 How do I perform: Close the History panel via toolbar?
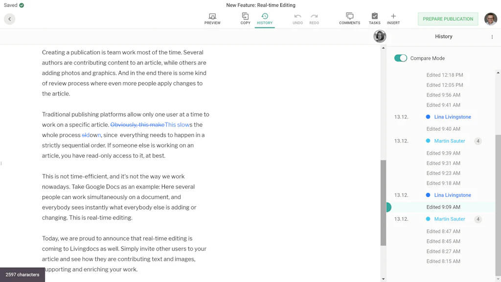265,19
